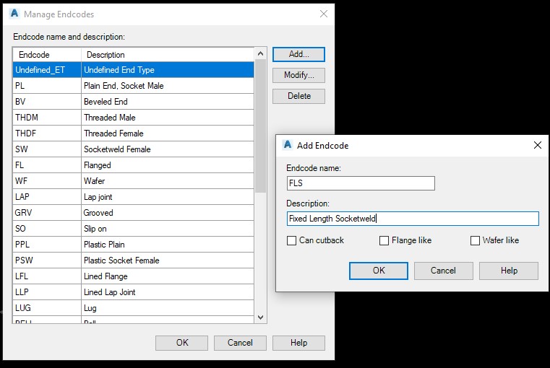This screenshot has height=368, width=550.
Task: Confirm Add Endcode with OK
Action: point(379,271)
